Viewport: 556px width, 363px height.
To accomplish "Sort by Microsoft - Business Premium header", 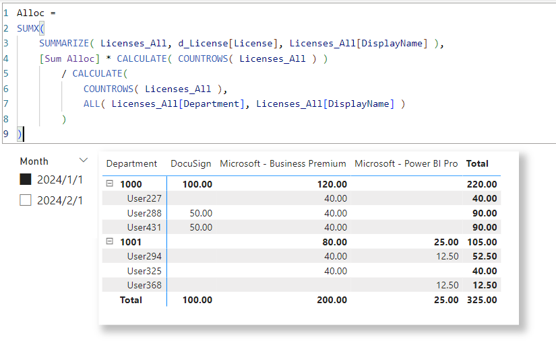I will click(283, 163).
